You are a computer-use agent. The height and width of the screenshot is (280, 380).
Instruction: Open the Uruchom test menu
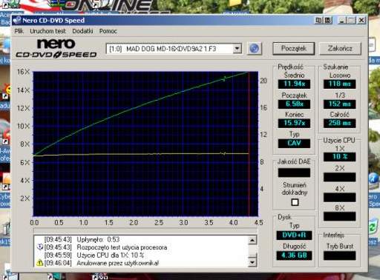point(47,31)
